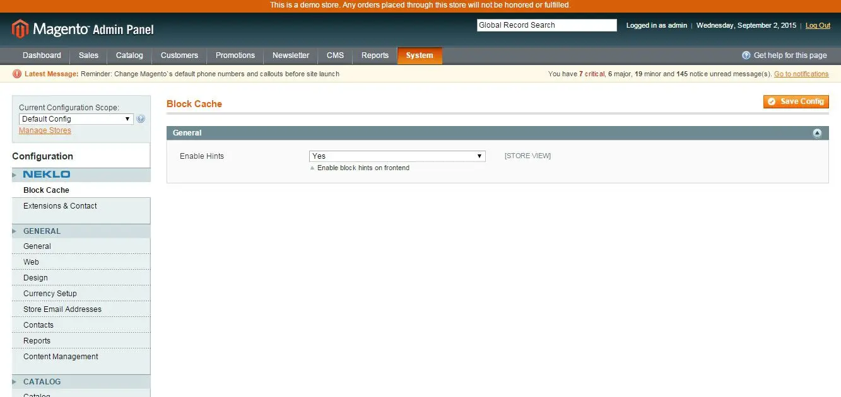The image size is (841, 397).
Task: Click the help question mark icon
Action: click(746, 55)
